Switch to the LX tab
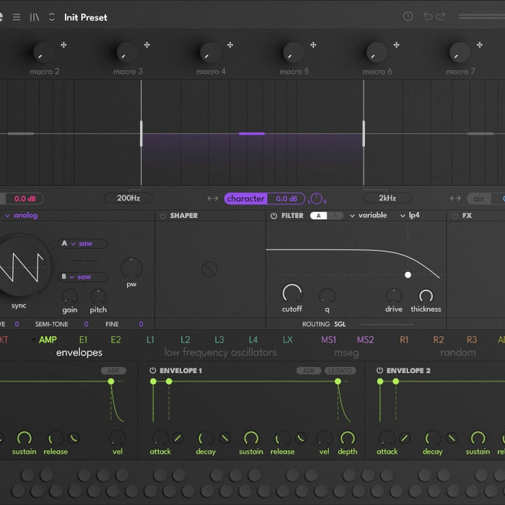This screenshot has height=505, width=505. click(x=288, y=340)
